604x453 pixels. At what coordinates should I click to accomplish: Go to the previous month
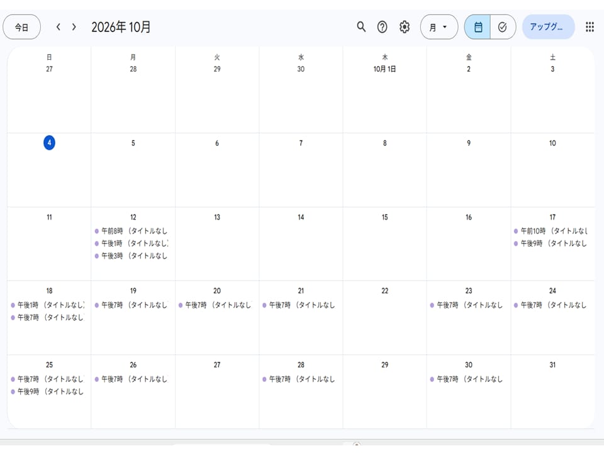(58, 27)
